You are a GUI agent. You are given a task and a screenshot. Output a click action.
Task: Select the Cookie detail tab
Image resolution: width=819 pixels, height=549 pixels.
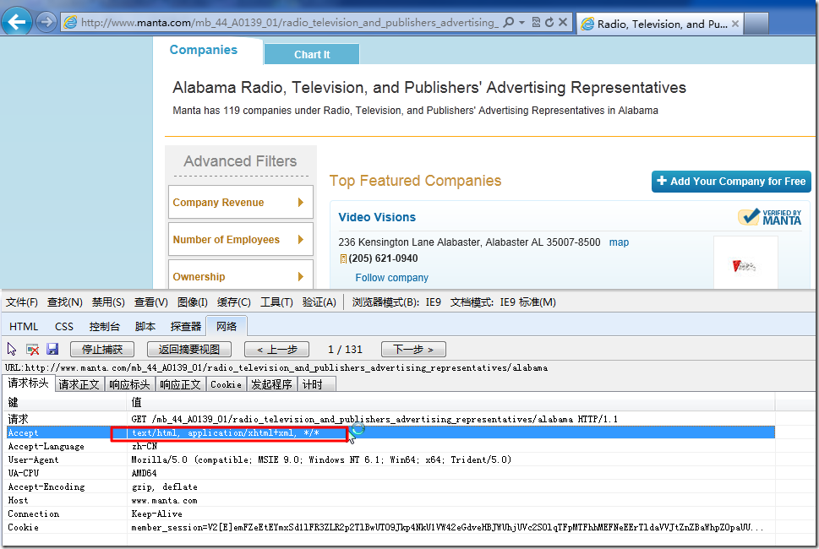pos(226,384)
